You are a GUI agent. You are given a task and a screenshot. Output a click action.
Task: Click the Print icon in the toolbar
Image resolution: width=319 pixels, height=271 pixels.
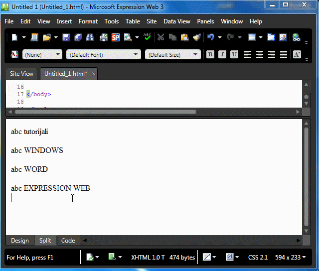coord(104,37)
